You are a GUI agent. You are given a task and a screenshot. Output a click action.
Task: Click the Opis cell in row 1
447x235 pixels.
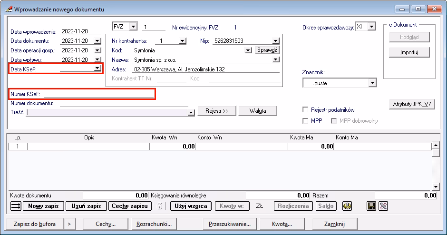pyautogui.click(x=88, y=147)
